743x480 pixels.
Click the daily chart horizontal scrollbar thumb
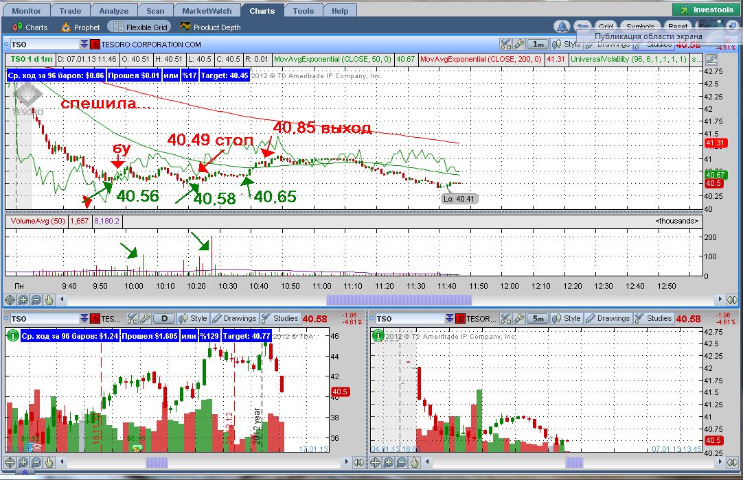(157, 462)
